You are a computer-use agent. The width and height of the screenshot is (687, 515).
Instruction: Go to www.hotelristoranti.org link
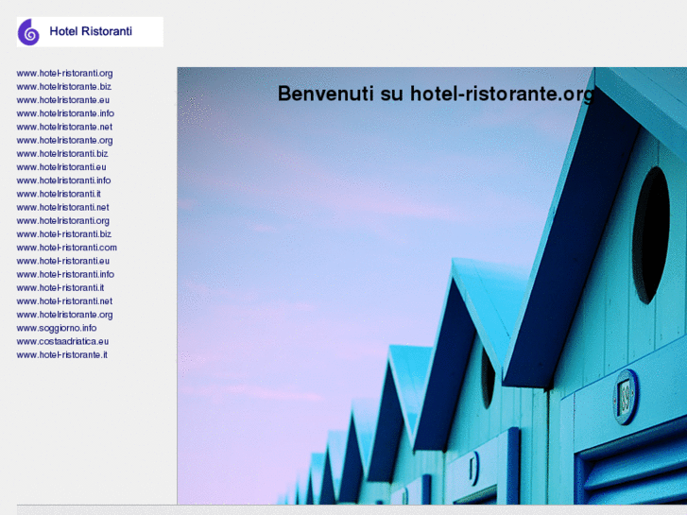pyautogui.click(x=63, y=221)
